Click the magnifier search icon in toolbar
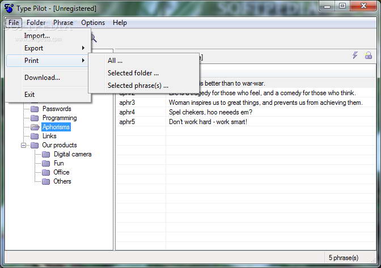This screenshot has height=268, width=381. click(x=94, y=39)
